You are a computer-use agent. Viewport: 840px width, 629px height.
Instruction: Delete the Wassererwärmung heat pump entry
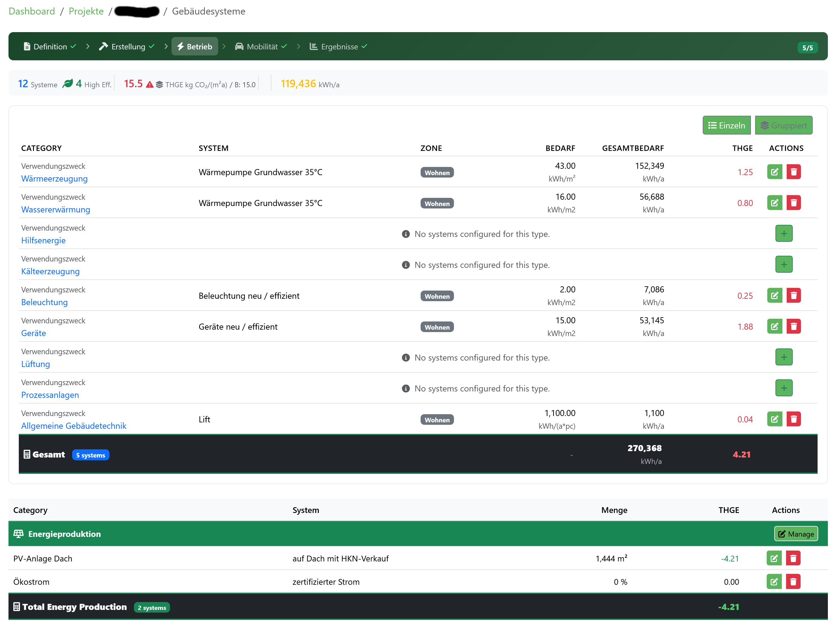click(x=794, y=203)
